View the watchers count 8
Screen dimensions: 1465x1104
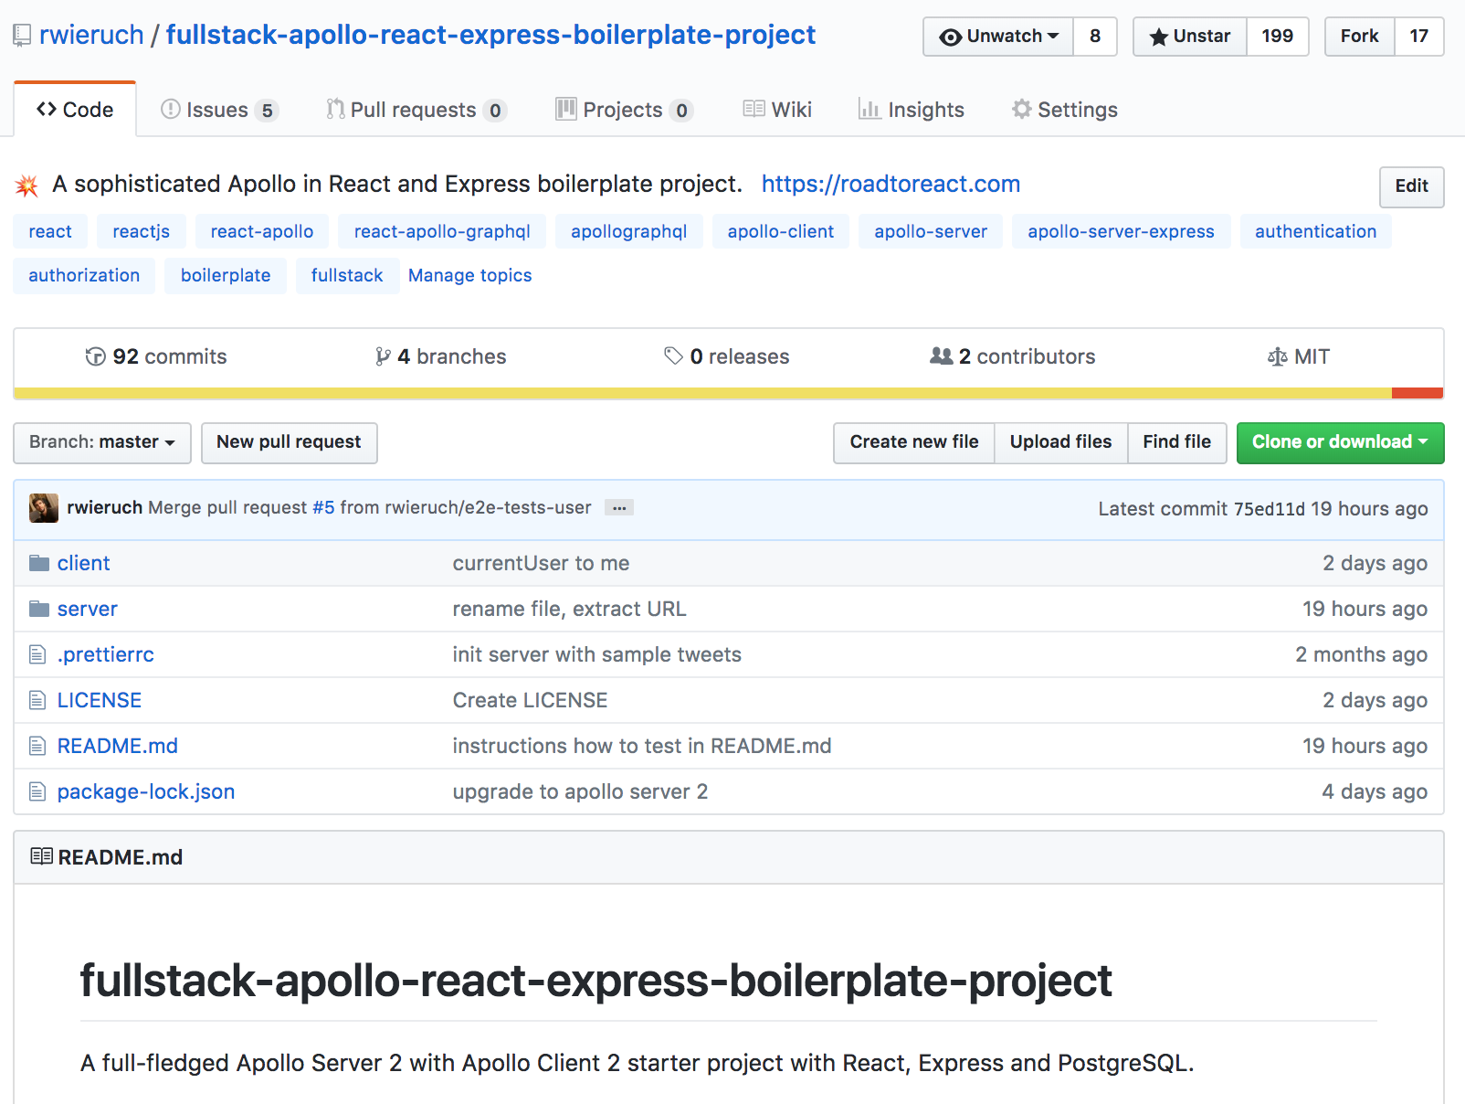[1095, 37]
